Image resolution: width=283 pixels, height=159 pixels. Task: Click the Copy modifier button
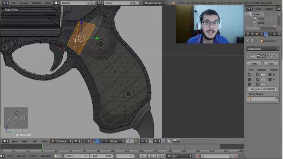pos(271,64)
